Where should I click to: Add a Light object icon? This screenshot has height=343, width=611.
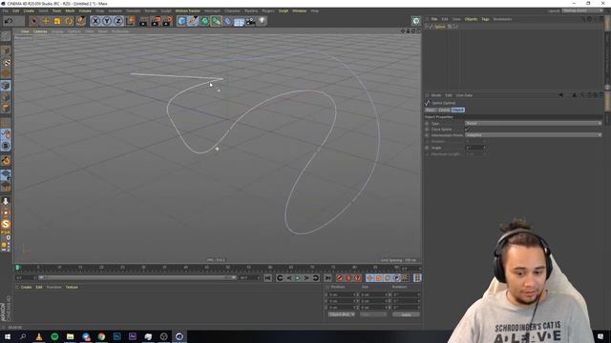click(263, 21)
